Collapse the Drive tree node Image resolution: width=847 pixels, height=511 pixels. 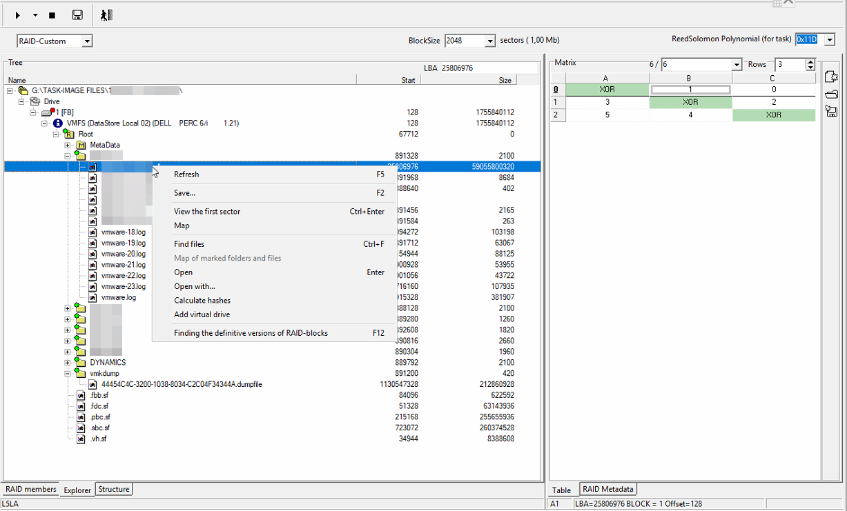pos(21,101)
